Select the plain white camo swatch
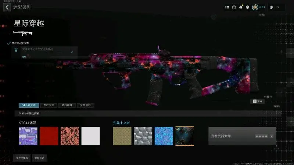This screenshot has height=165, width=294. 90,136
